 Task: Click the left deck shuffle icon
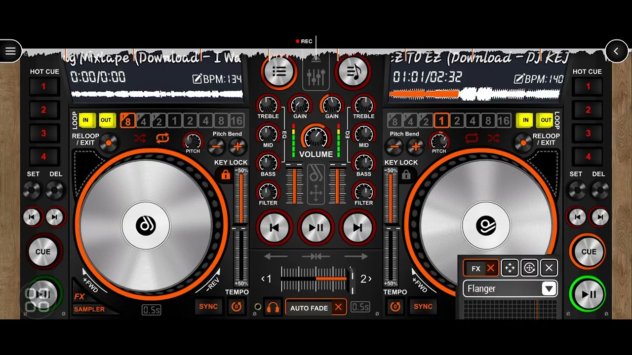click(140, 139)
